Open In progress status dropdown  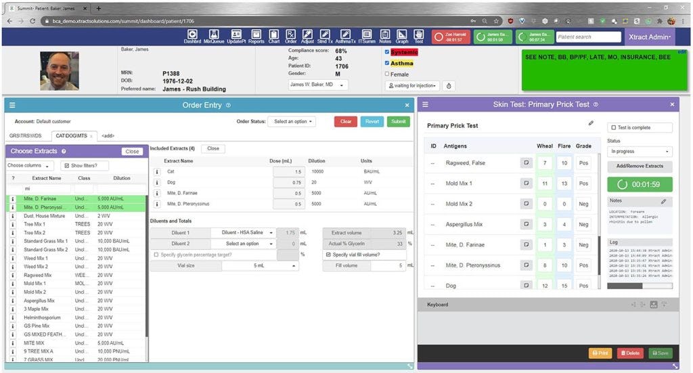tap(640, 152)
